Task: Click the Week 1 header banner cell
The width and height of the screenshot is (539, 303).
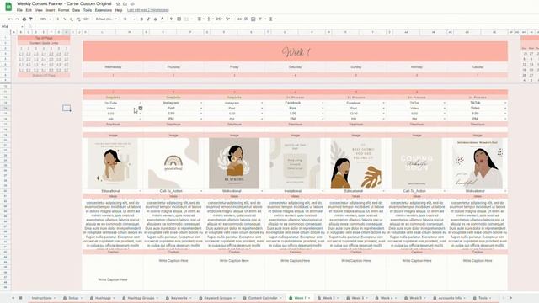Action: (x=295, y=51)
